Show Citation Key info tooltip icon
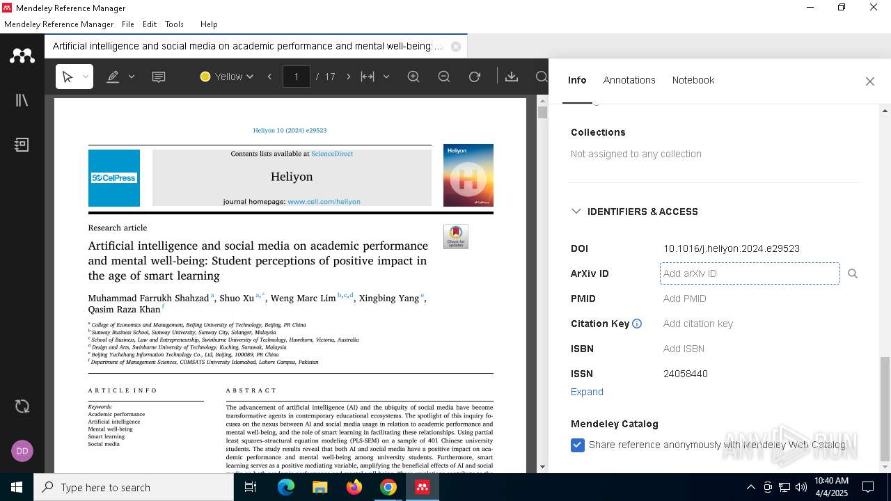 [x=636, y=324]
